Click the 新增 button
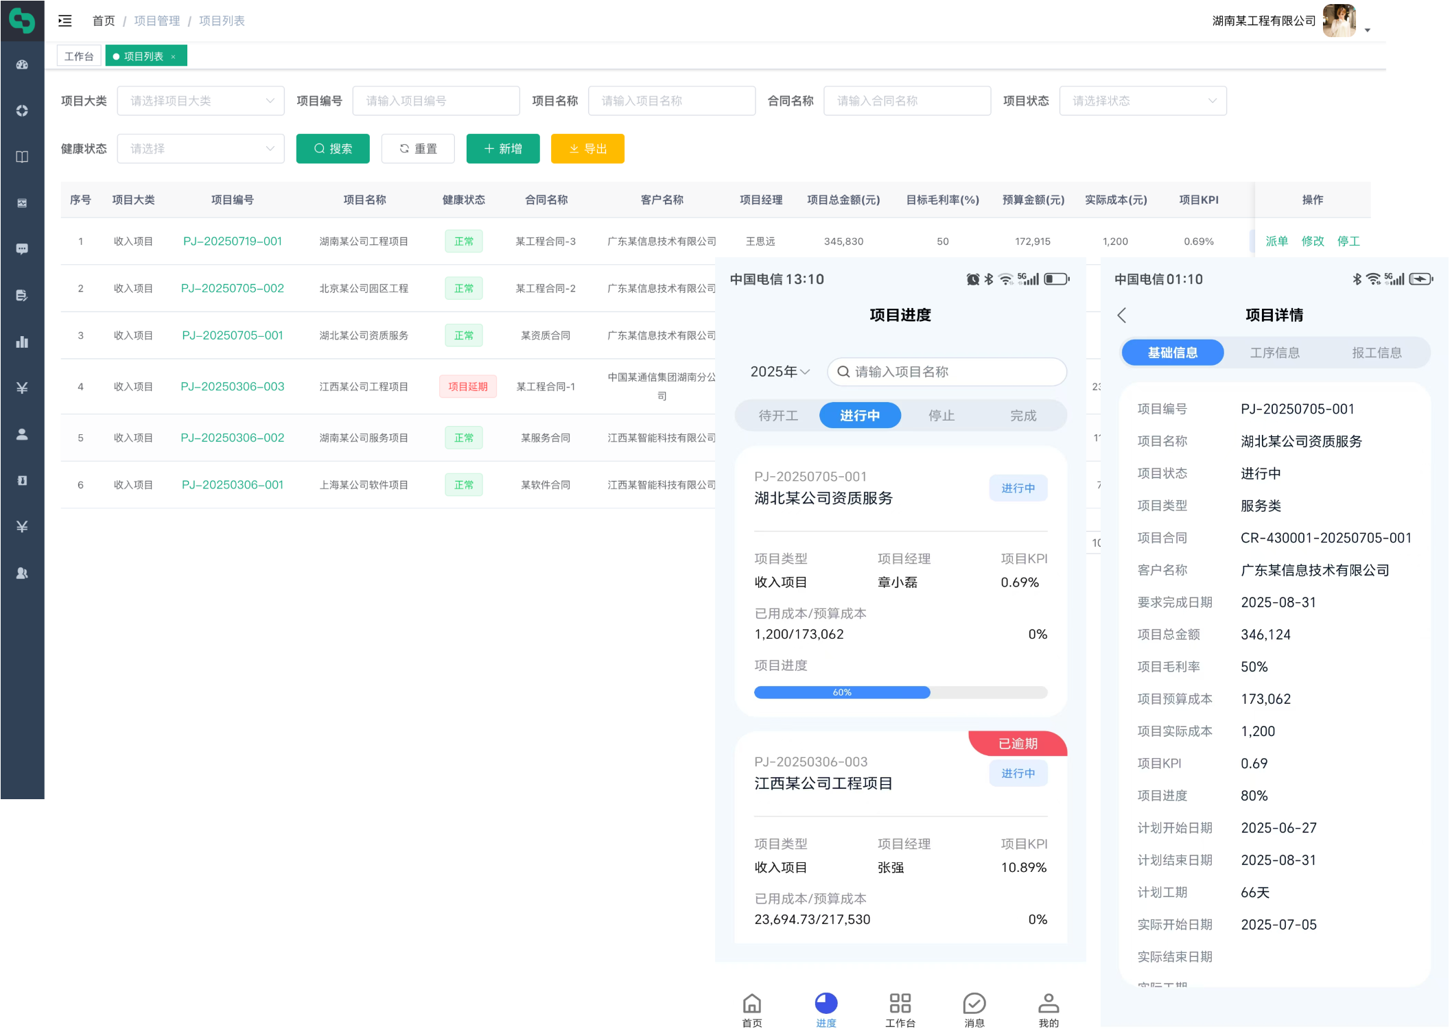1452x1029 pixels. pos(503,149)
